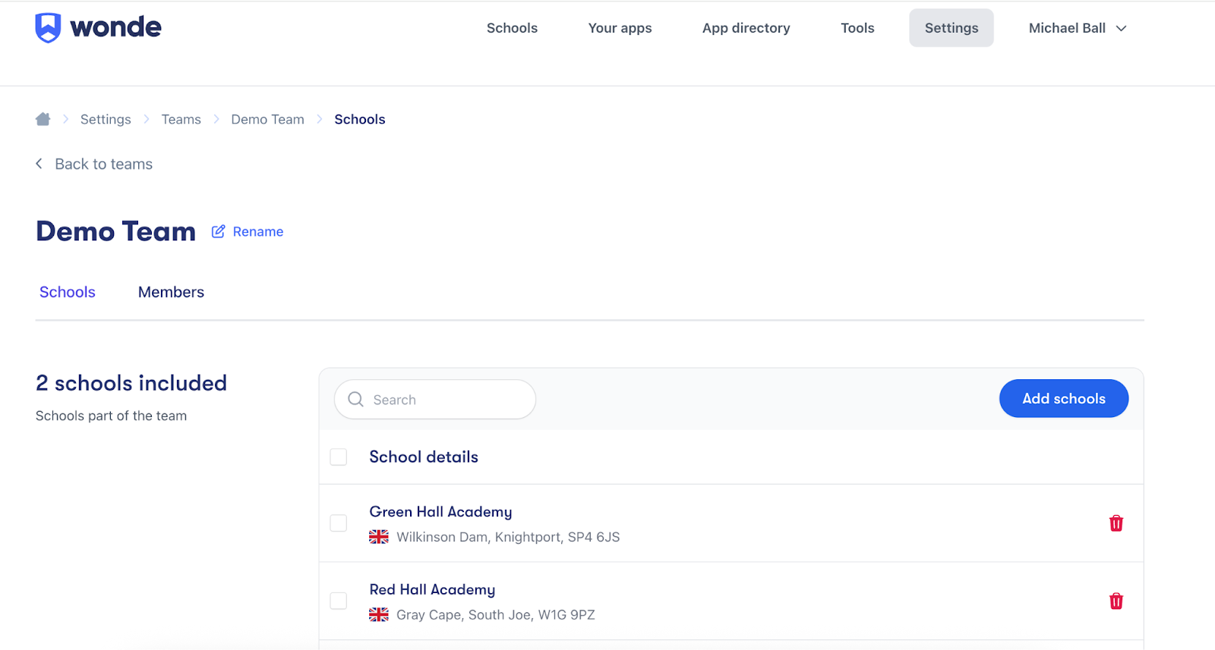Open the Green Hall Academy school link
Screen dimensions: 1215x650
click(x=440, y=512)
